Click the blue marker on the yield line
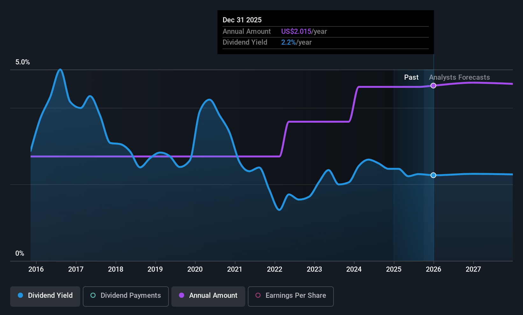The width and height of the screenshot is (523, 315). click(433, 175)
